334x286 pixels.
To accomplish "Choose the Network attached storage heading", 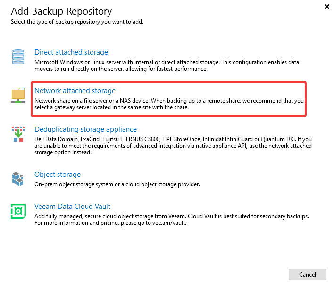I will 75,91.
